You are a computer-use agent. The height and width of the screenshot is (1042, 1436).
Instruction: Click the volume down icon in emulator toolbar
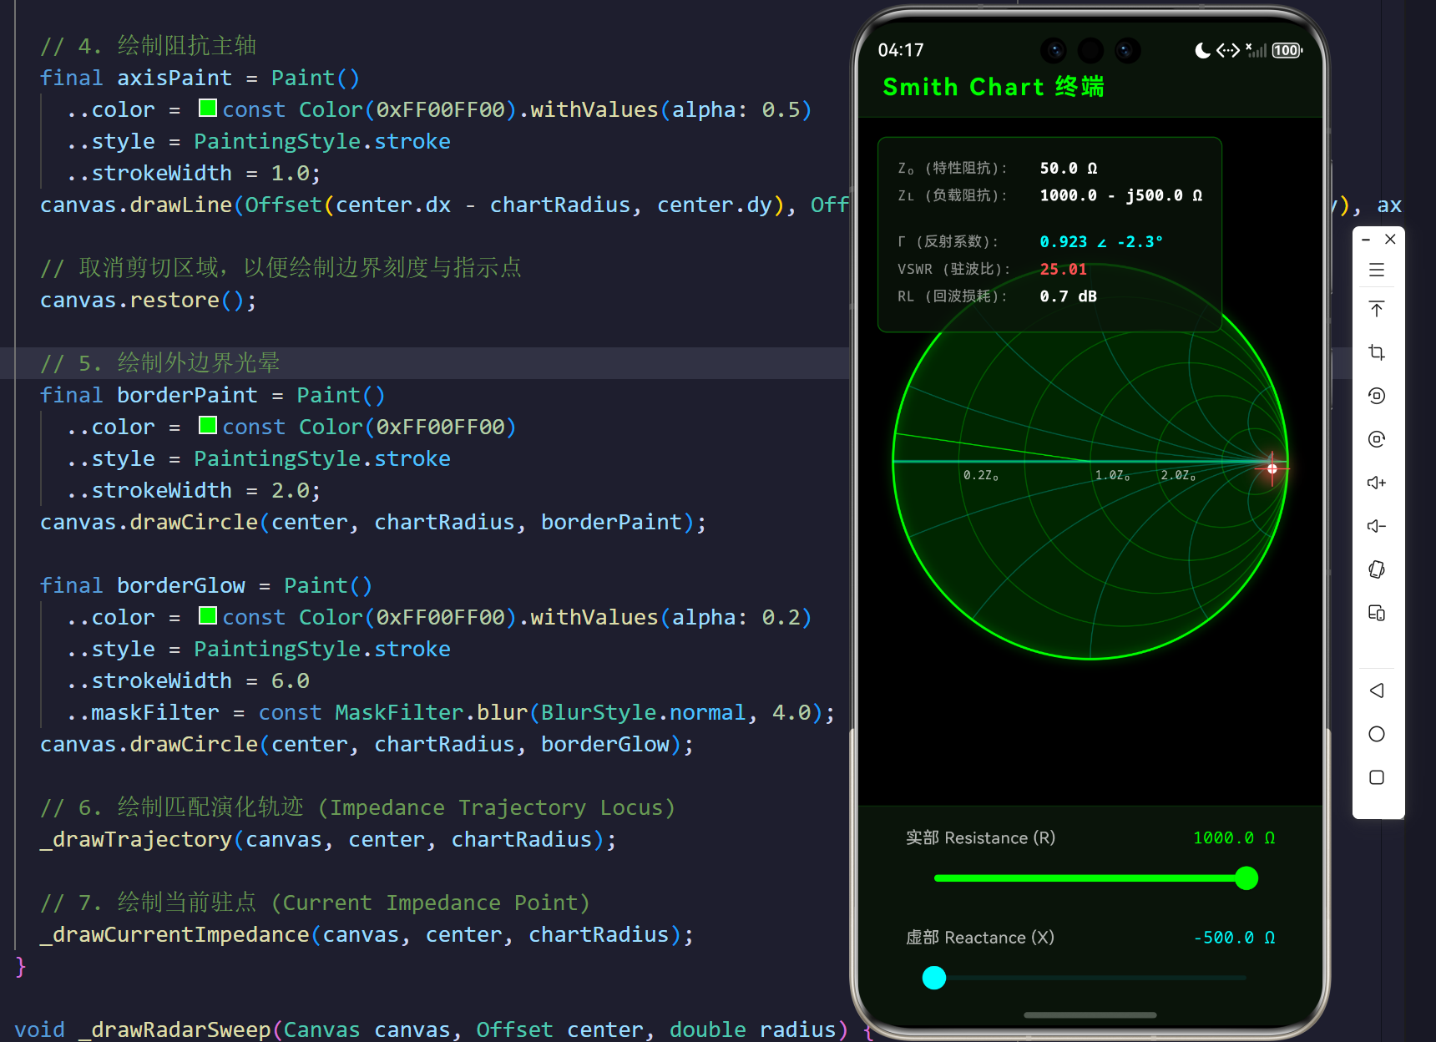[1377, 526]
